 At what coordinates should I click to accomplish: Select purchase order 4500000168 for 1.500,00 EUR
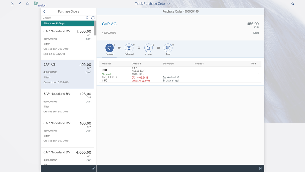67,43
